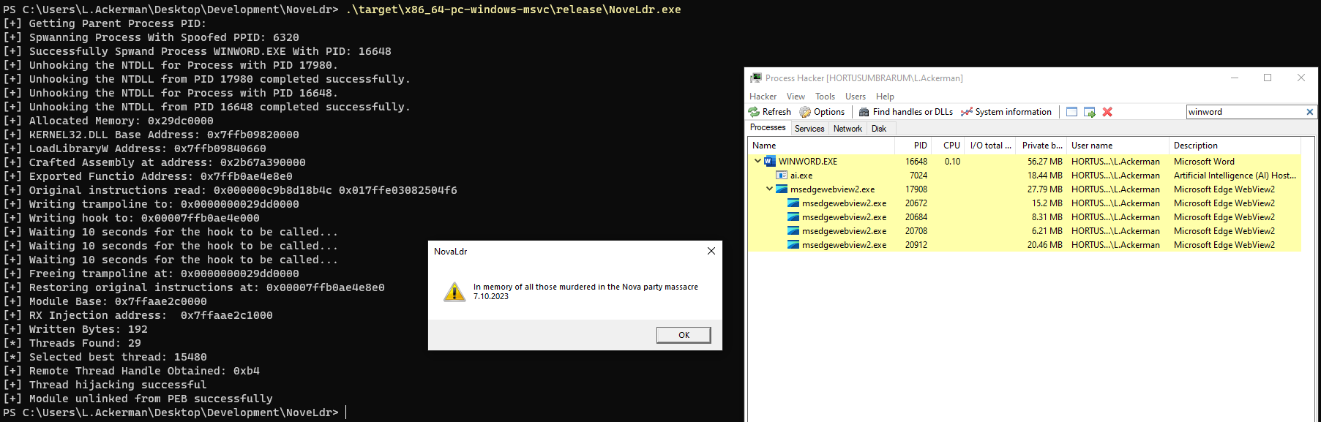Screen dimensions: 1321x422
Task: Click the red X terminate icon
Action: tap(1107, 112)
